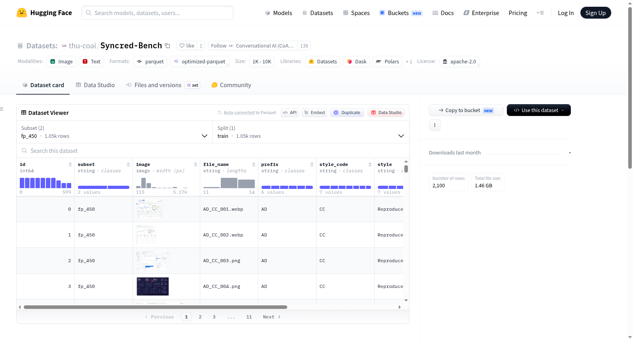Focus the Search this dataset field
Image resolution: width=633 pixels, height=341 pixels.
coord(213,151)
